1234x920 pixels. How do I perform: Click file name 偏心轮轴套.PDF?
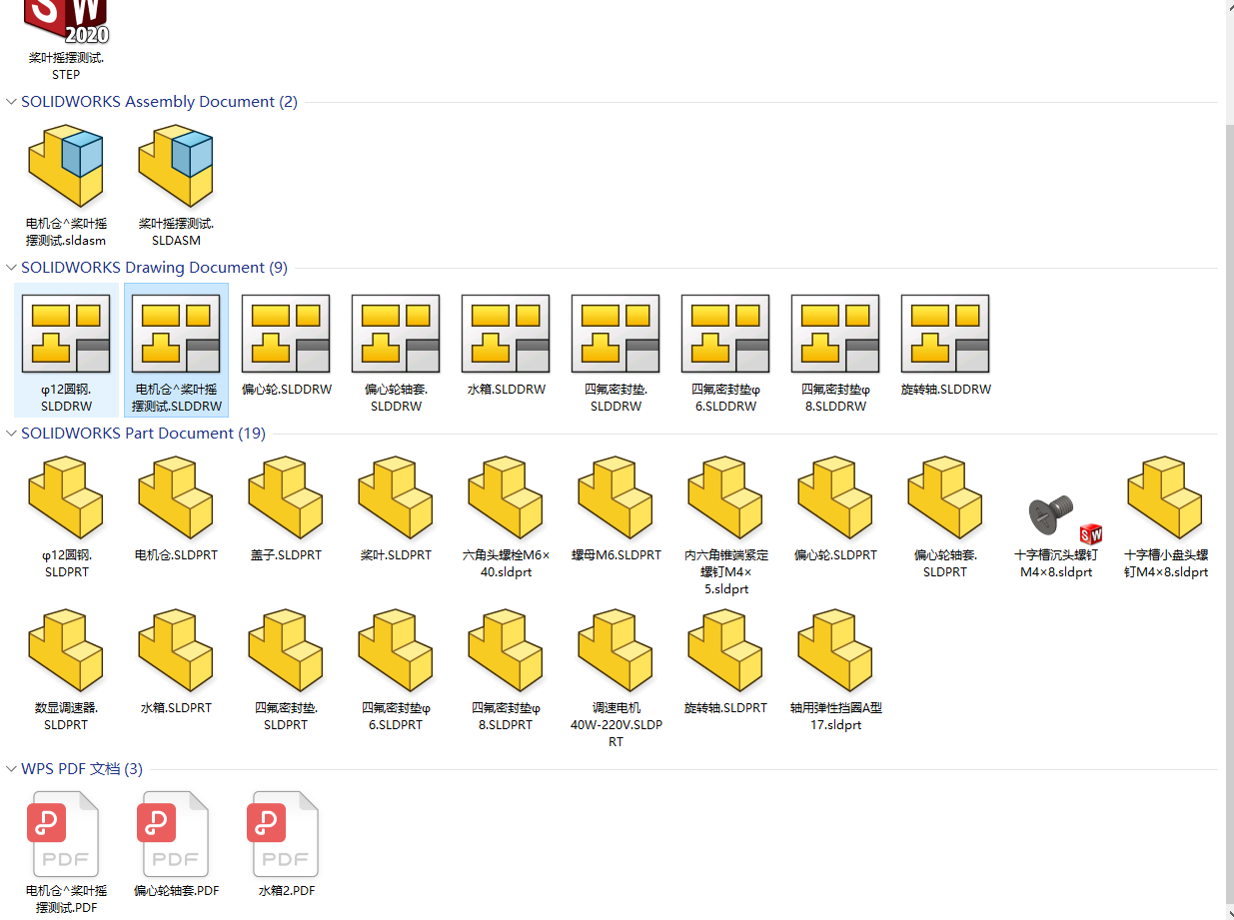click(x=176, y=891)
